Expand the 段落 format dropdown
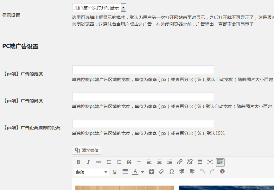Image resolution: width=274 pixels, height=190 pixels. (91, 172)
